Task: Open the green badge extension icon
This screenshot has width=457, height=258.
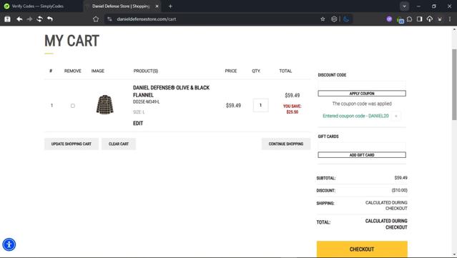Action: [401, 20]
